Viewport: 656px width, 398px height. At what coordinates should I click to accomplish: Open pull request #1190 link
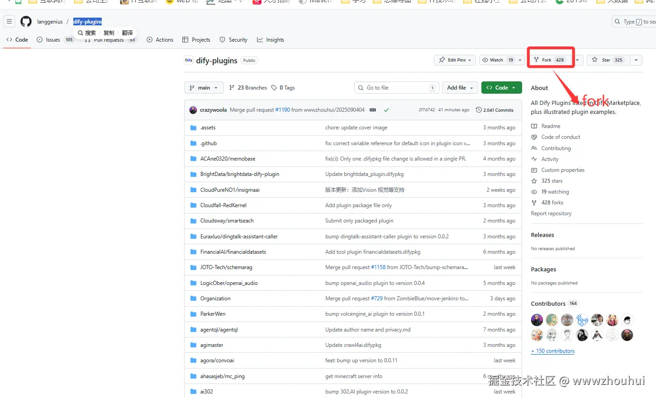[x=282, y=110]
